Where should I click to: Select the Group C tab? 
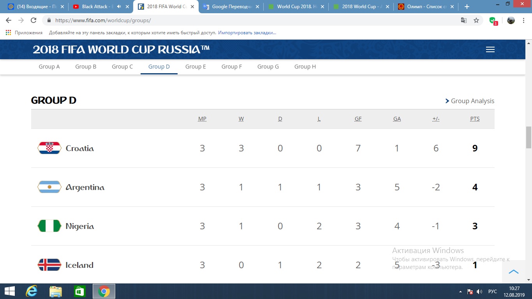pyautogui.click(x=122, y=67)
